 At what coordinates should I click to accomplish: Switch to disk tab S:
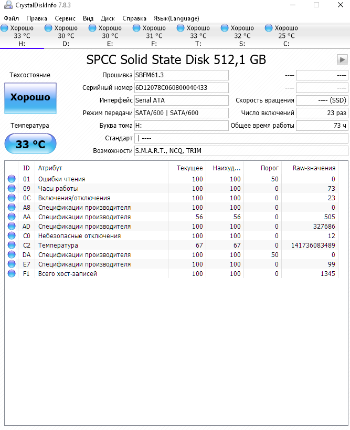(242, 36)
